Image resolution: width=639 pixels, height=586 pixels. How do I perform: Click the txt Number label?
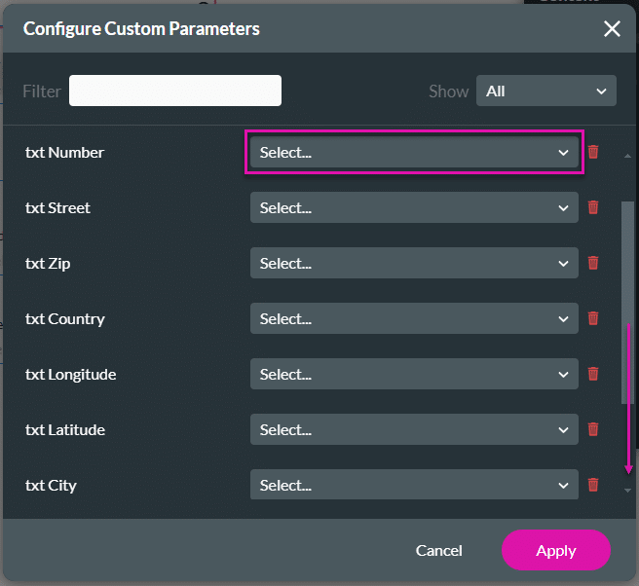65,152
